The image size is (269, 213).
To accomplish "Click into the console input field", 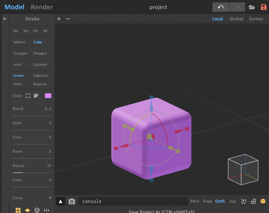I will [133, 201].
